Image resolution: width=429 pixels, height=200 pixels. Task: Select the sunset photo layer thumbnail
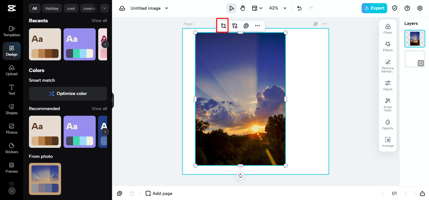coord(415,39)
